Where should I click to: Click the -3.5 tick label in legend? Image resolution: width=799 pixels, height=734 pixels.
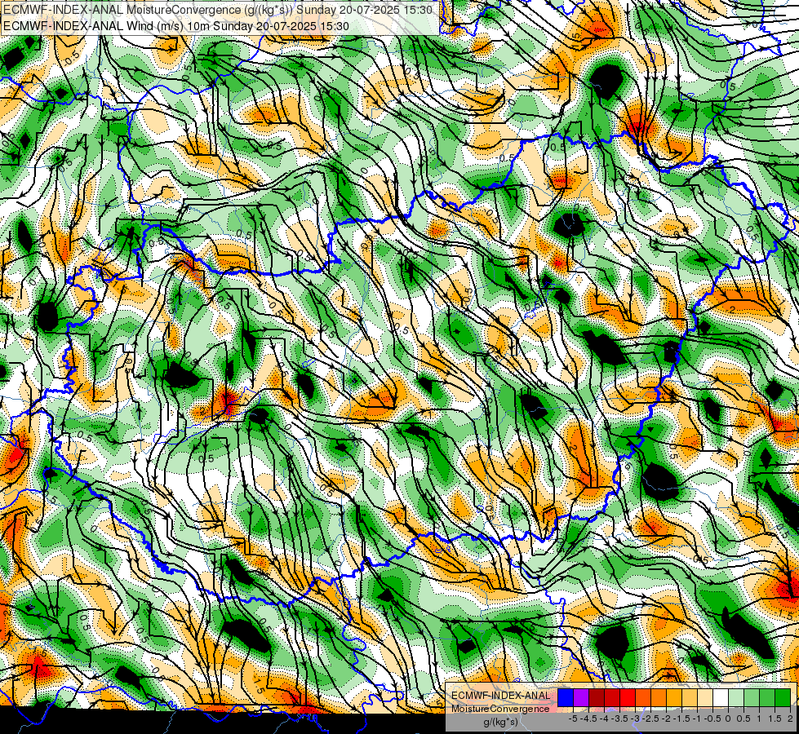tap(620, 719)
